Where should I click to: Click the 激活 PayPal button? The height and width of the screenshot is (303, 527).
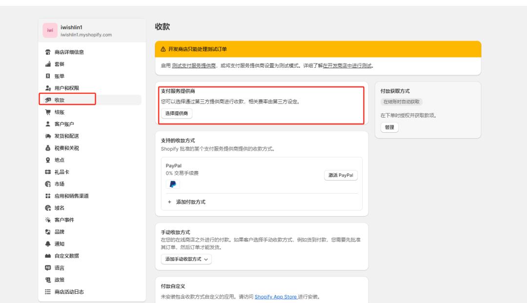[x=341, y=175]
